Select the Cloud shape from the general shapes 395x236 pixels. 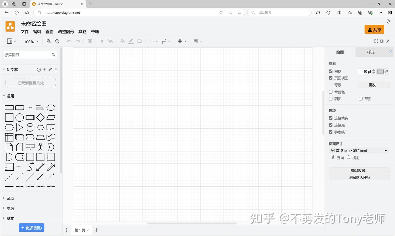pos(40,127)
